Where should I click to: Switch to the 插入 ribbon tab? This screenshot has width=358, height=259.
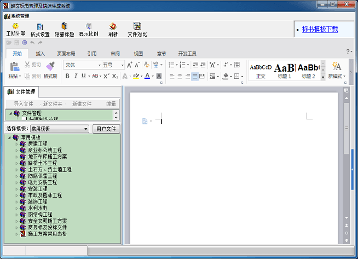pos(40,54)
